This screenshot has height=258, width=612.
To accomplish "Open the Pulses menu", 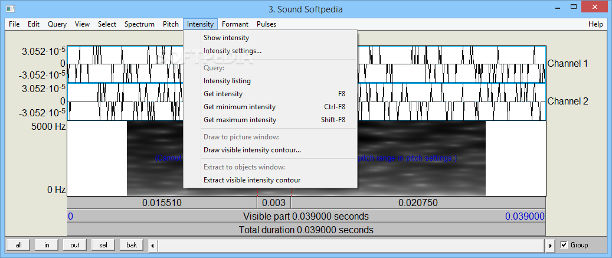I will pyautogui.click(x=267, y=24).
